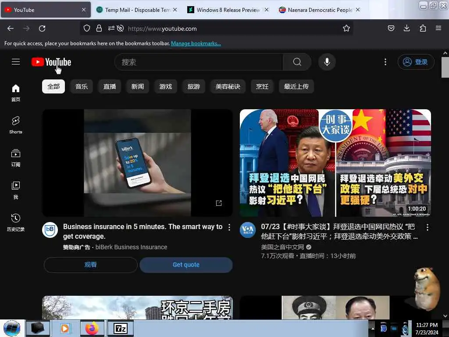Select the 音乐 filter chip

pos(81,86)
